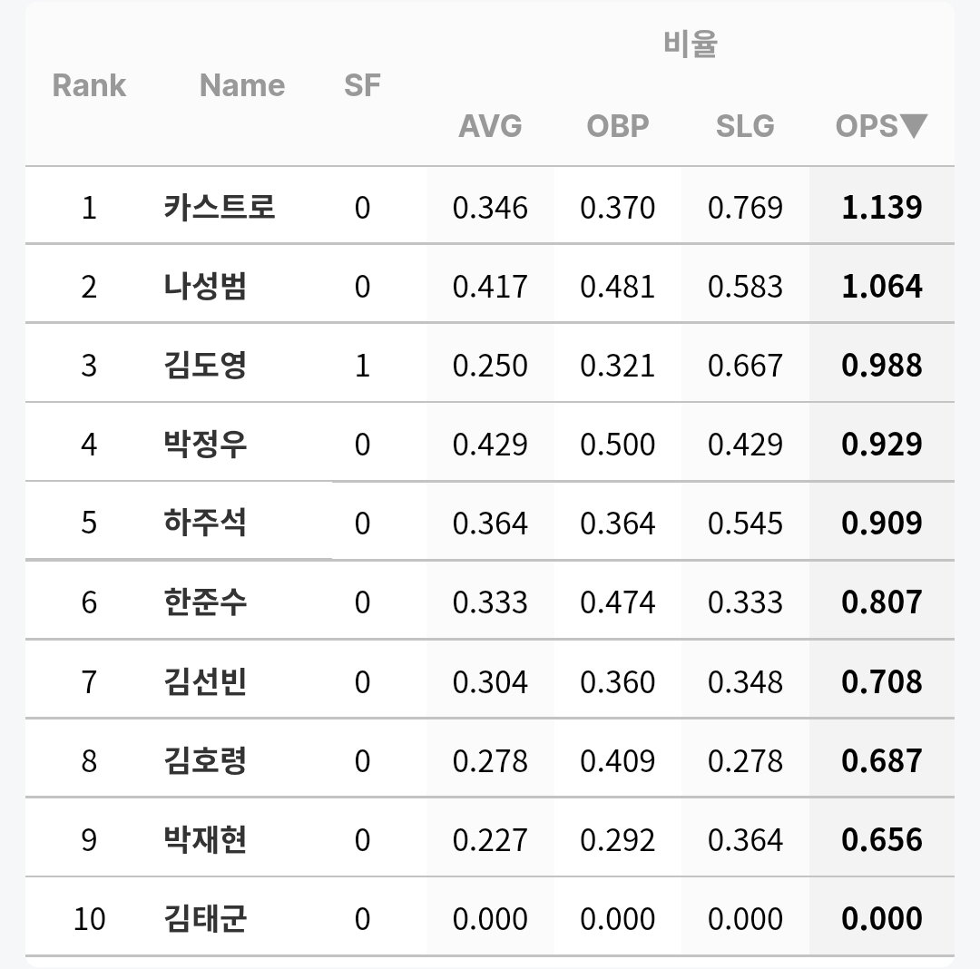Open player 박정우 profile link
Screen dimensions: 980x969
[205, 445]
